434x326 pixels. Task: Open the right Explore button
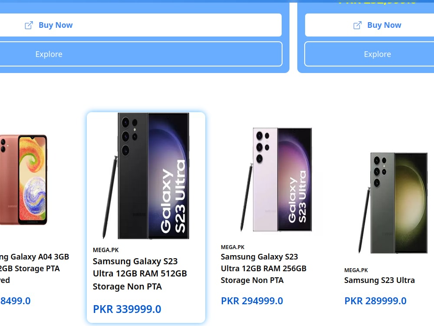(369, 54)
